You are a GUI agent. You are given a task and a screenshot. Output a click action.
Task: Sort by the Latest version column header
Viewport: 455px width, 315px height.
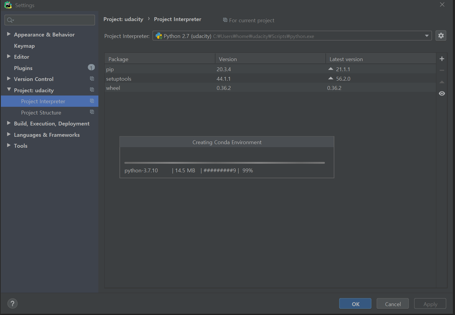coord(381,59)
